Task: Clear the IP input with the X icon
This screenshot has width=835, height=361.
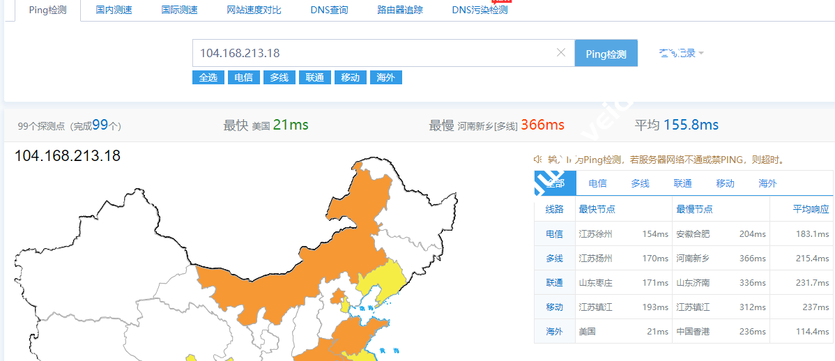Action: (561, 52)
